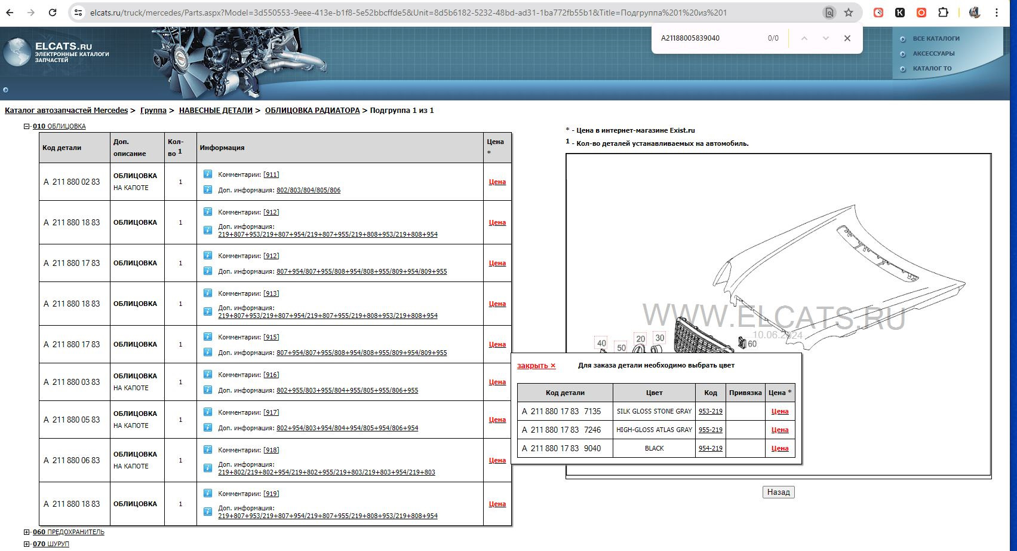
Task: Click info icon beside Комментарии [917]
Action: [x=208, y=412]
